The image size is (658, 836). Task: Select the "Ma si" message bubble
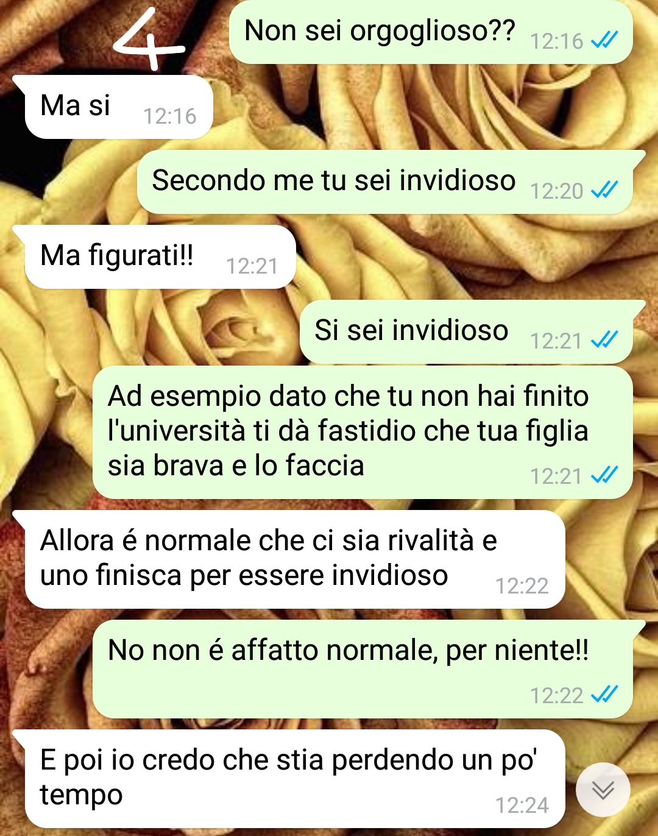pos(114,107)
